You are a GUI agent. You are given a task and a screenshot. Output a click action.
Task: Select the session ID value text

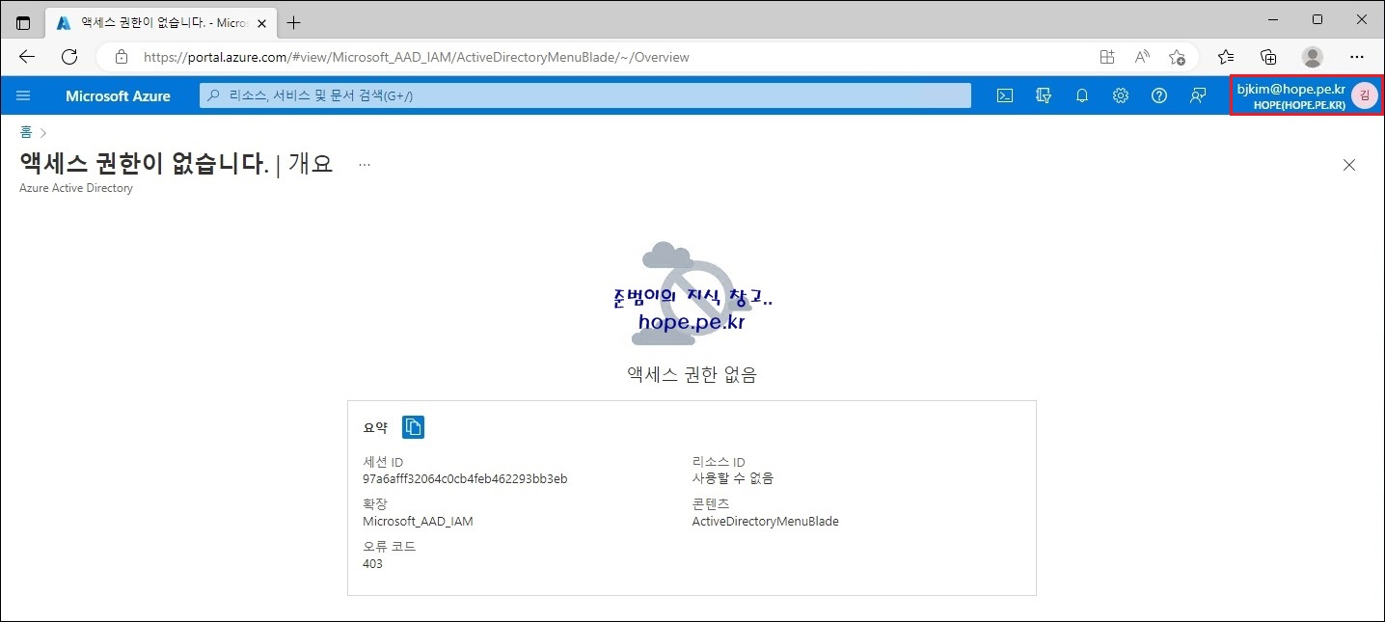click(x=465, y=478)
